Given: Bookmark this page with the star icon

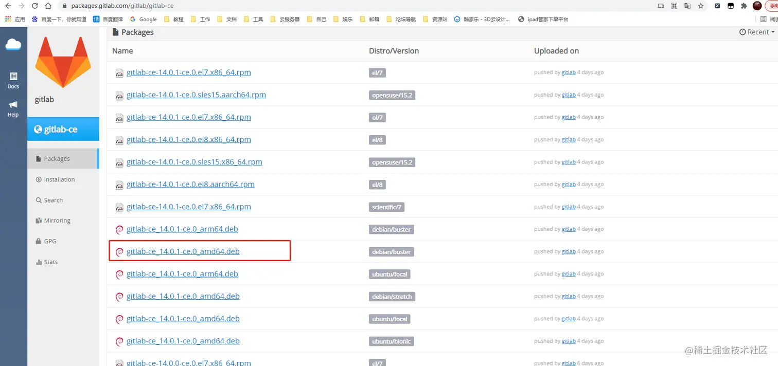Looking at the screenshot, I should 701,6.
